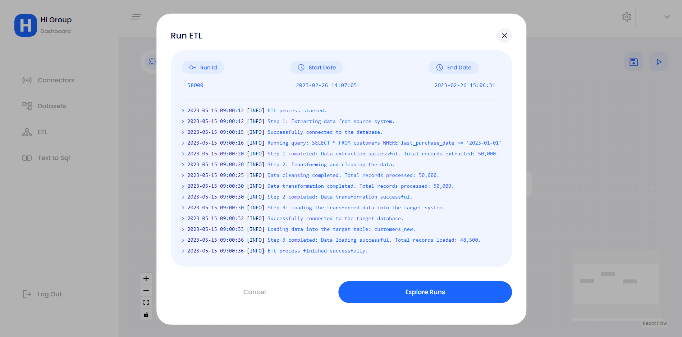Close the Run ETL dialog
This screenshot has height=337, width=682.
click(504, 36)
